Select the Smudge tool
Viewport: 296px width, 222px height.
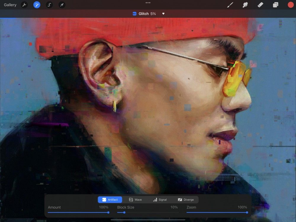245,5
